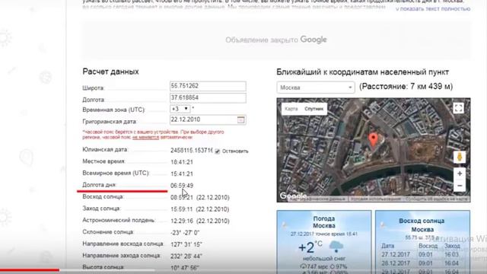Click the не меняется underlined text
487x274 pixels.
coord(145,137)
